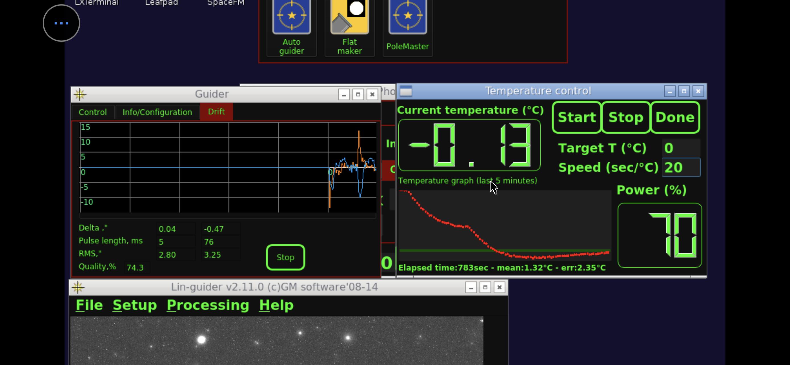790x365 pixels.
Task: Switch to the Control tab
Action: (93, 112)
